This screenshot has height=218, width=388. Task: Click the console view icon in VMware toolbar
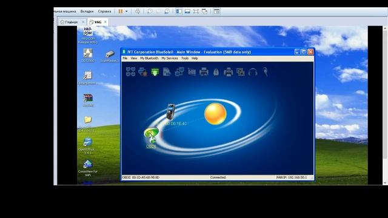point(217,12)
